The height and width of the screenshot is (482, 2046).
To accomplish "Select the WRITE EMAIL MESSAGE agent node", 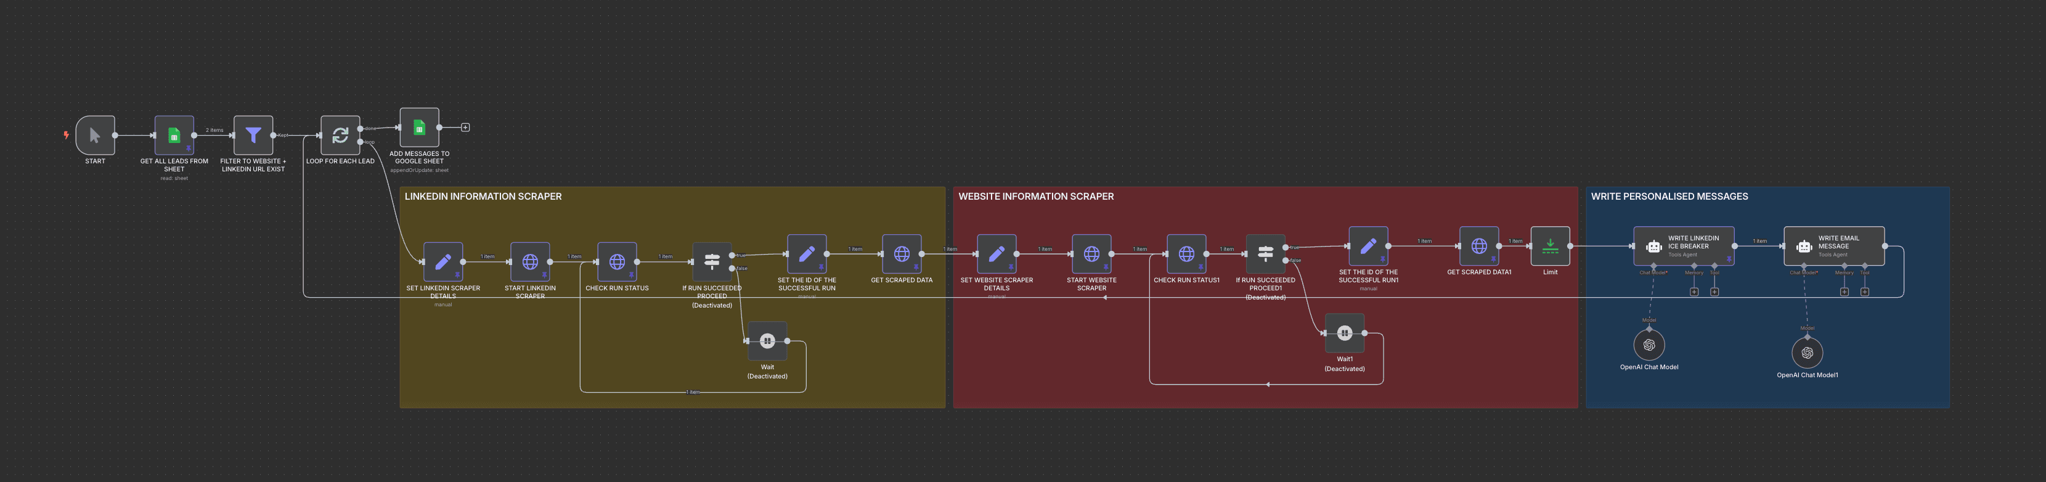I will pos(1833,246).
